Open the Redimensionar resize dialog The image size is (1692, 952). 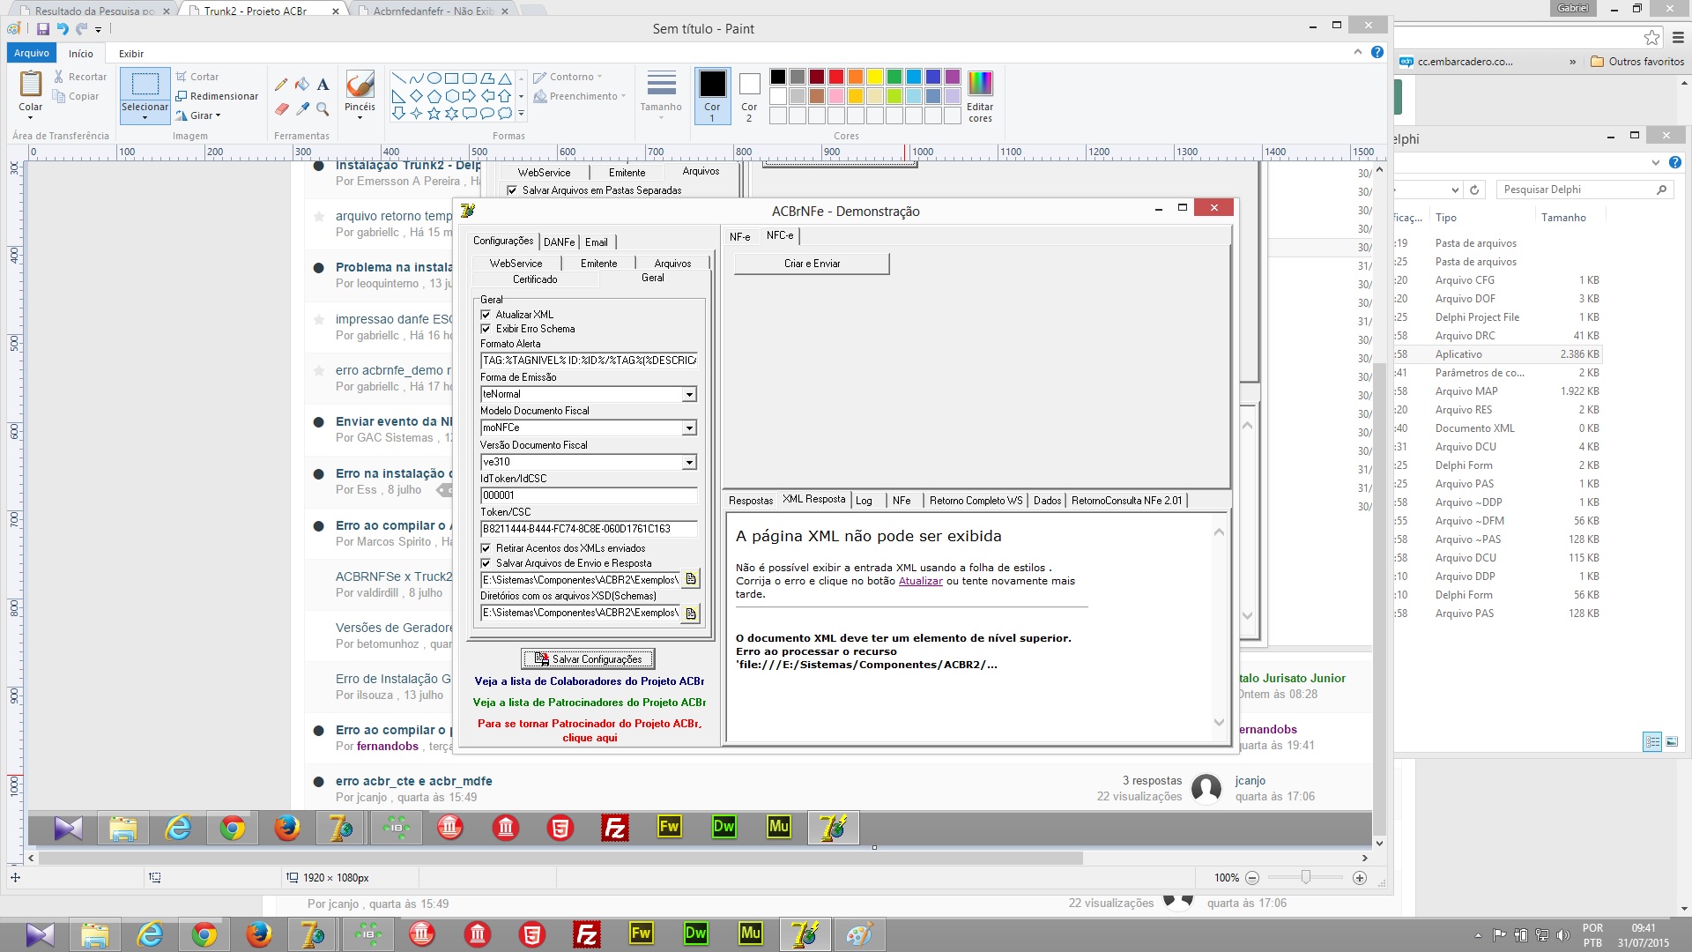pos(217,96)
